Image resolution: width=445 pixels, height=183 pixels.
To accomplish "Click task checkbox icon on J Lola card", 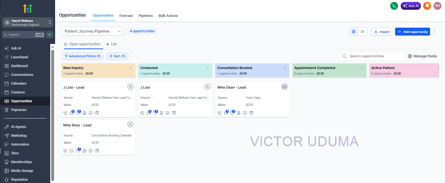I will [x=168, y=113].
